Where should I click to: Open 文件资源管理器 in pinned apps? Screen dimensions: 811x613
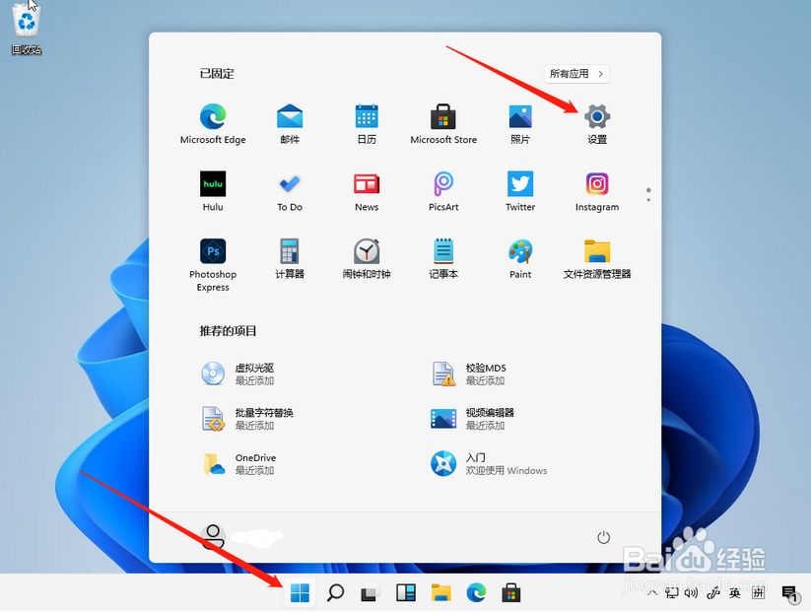point(597,258)
